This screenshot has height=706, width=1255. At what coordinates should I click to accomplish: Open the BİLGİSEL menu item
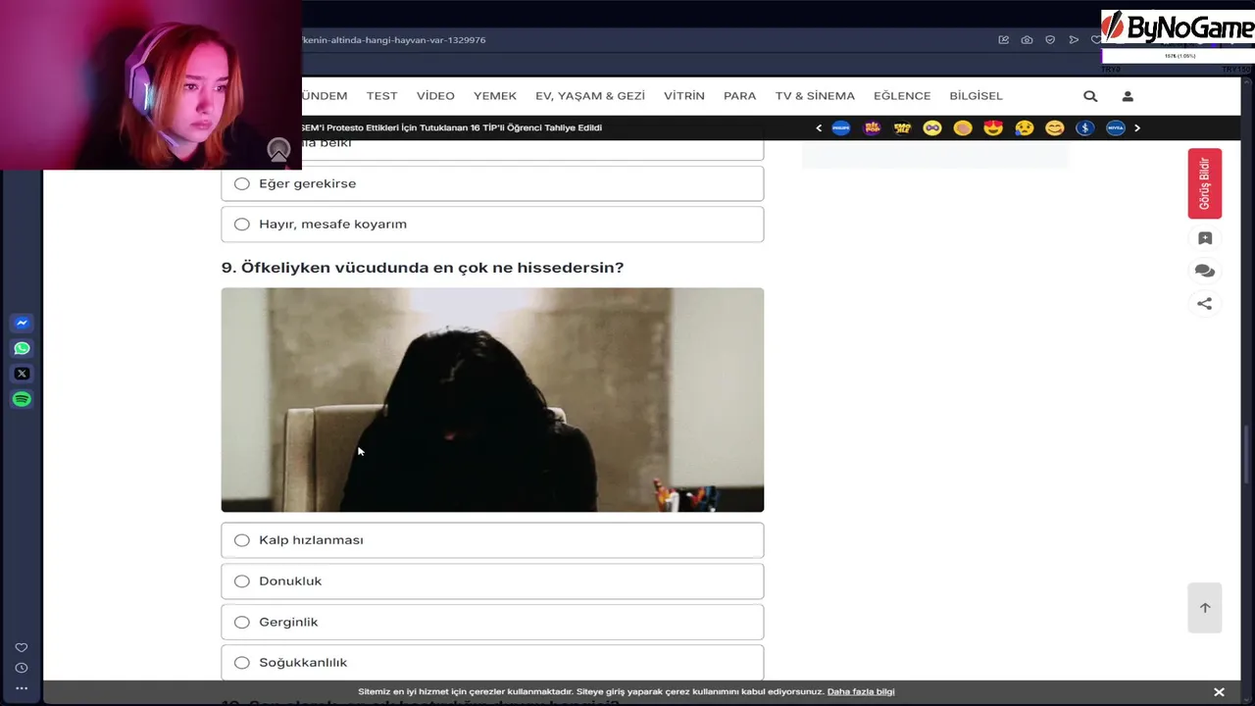click(x=976, y=96)
